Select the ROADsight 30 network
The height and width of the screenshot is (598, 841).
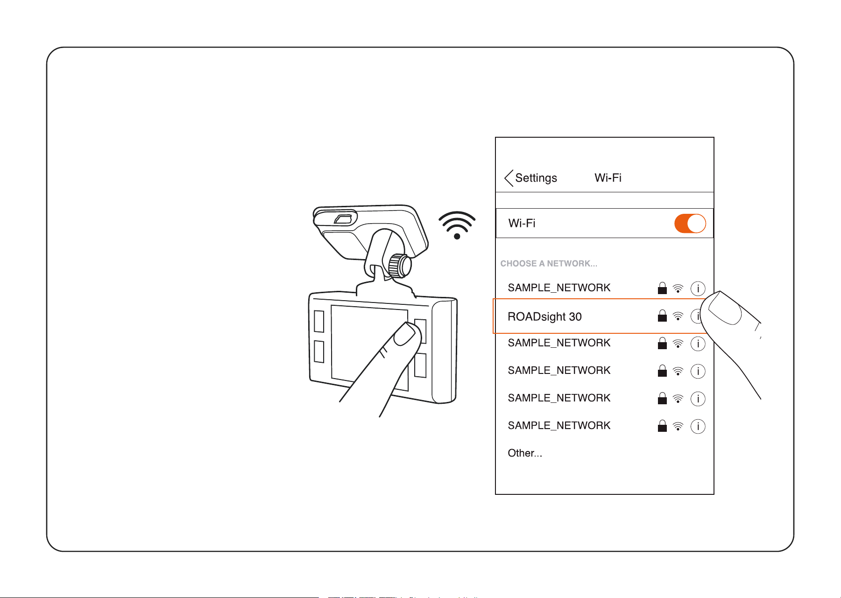pos(600,316)
